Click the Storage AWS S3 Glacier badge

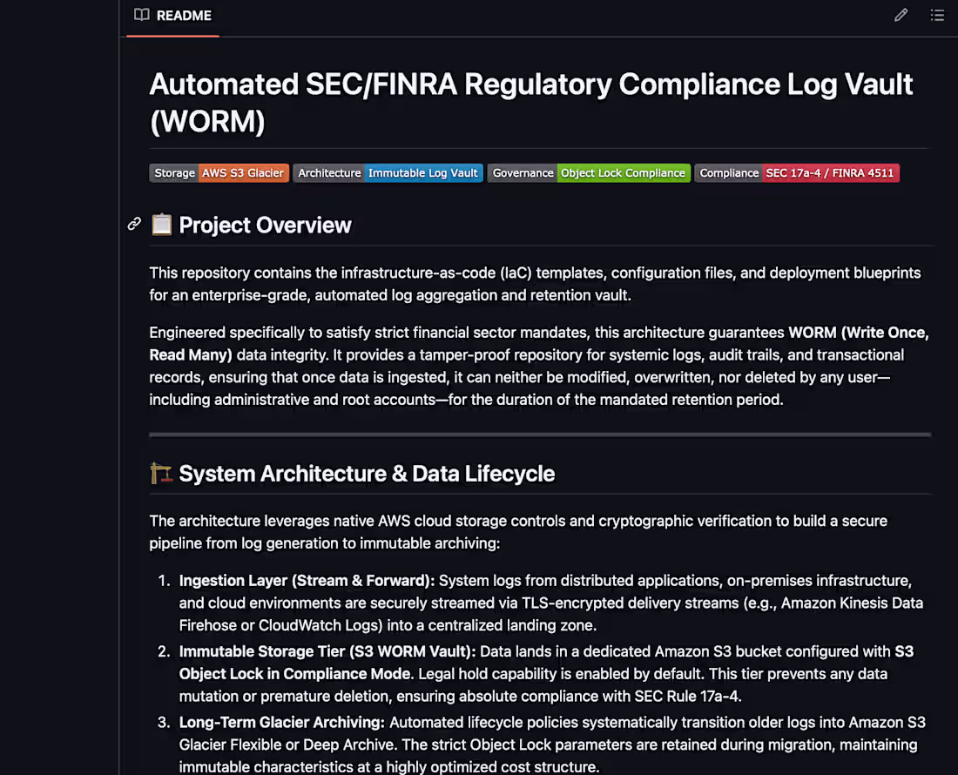click(219, 172)
